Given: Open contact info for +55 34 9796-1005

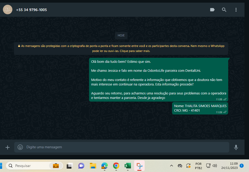Looking at the screenshot, I should click(31, 10).
